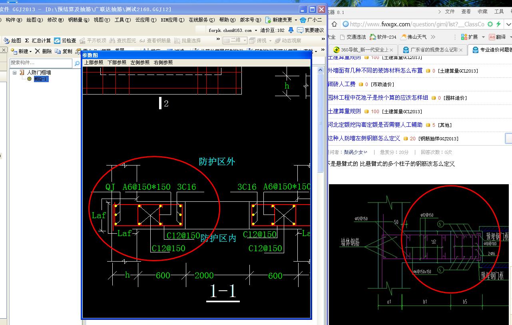
Task: Expand hidden toolbar items chevron near 批量选择
Action: click(218, 39)
